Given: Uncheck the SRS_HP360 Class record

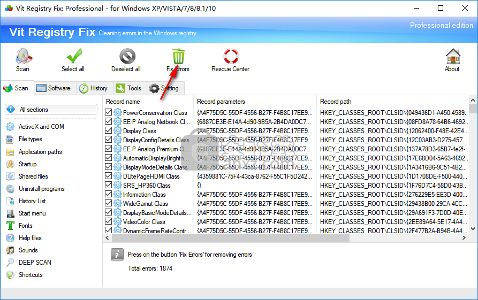Looking at the screenshot, I should (x=108, y=185).
